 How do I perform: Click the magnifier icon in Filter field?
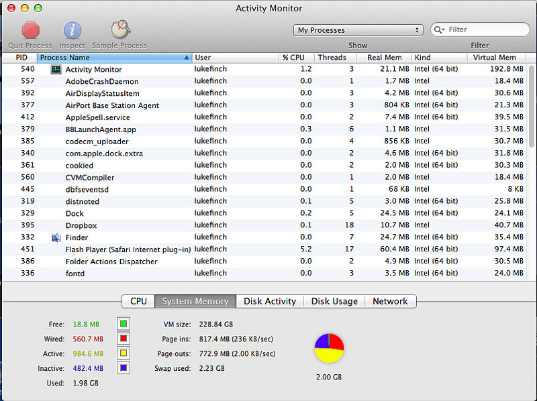click(439, 30)
